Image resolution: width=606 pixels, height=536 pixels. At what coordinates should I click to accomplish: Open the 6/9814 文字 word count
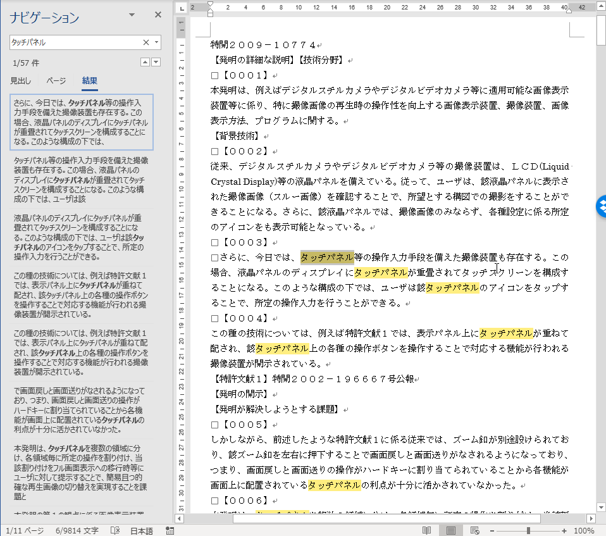77,530
